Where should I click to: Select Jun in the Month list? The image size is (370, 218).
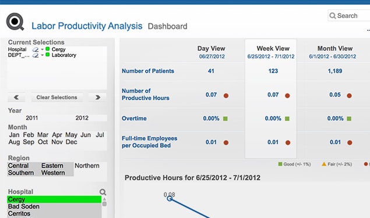click(x=86, y=135)
